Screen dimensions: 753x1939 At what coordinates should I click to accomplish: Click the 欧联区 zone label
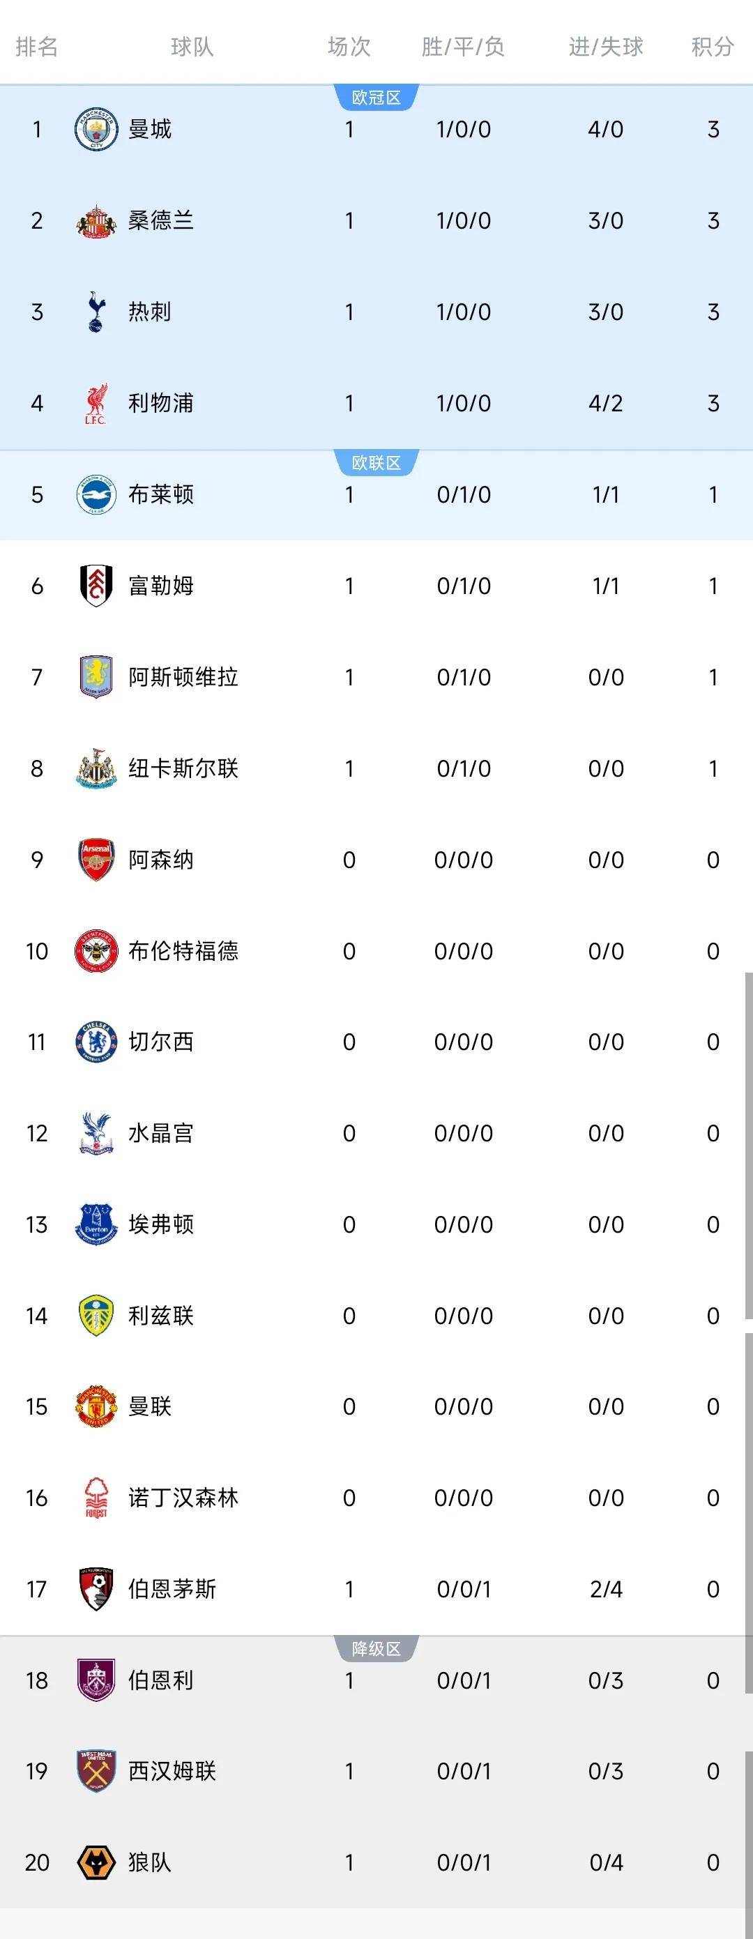(x=376, y=463)
